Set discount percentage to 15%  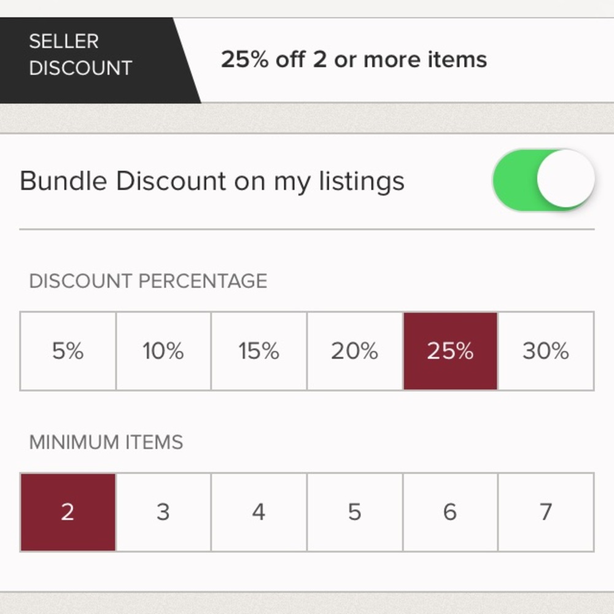point(259,351)
